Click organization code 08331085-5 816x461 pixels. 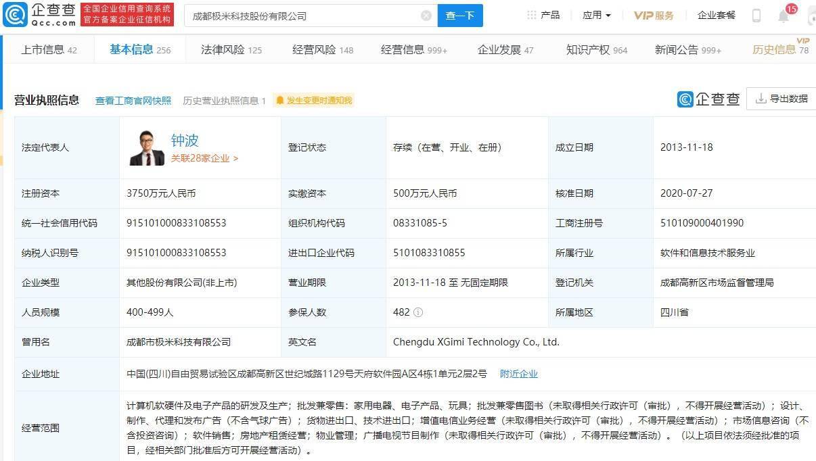tap(420, 223)
